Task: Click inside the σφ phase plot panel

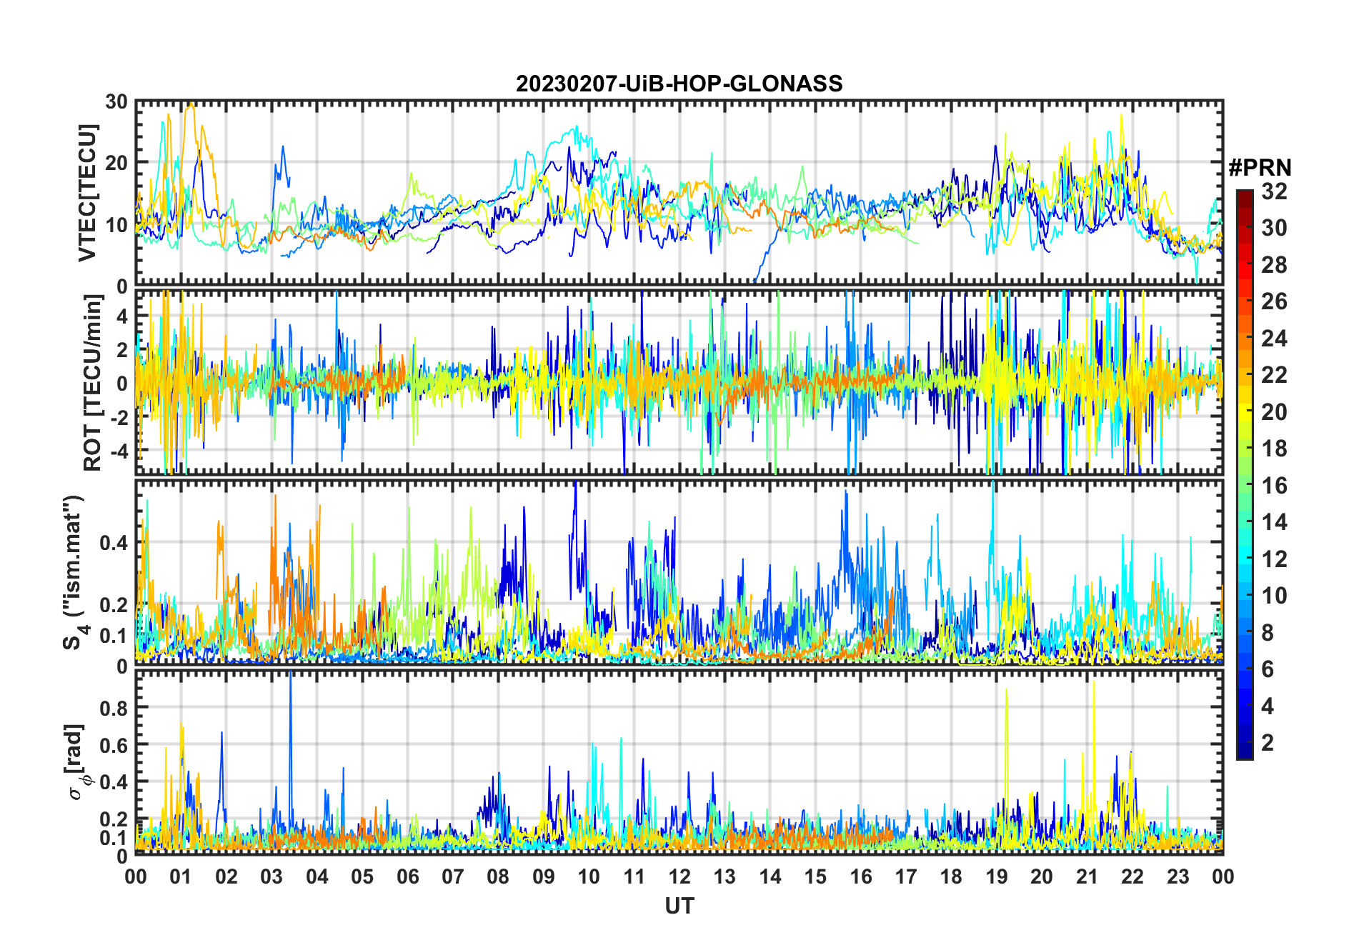Action: (679, 762)
